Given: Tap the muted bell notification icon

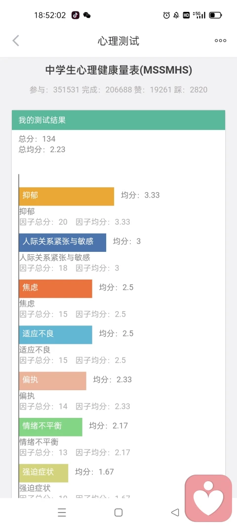Looking at the screenshot, I should 176,15.
